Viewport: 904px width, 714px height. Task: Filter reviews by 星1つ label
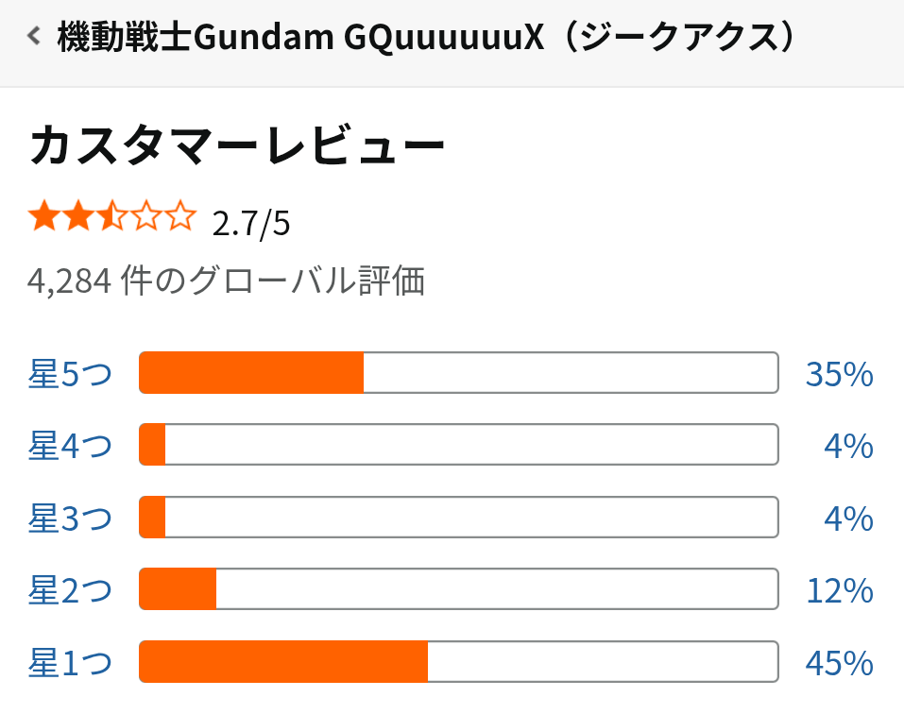click(70, 663)
